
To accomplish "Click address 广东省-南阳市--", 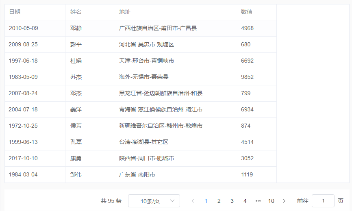I will pyautogui.click(x=139, y=175).
